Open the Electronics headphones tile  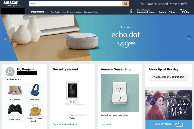pyautogui.click(x=34, y=92)
